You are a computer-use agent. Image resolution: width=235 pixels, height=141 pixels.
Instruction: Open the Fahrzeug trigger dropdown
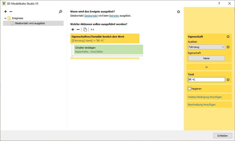click(206, 47)
